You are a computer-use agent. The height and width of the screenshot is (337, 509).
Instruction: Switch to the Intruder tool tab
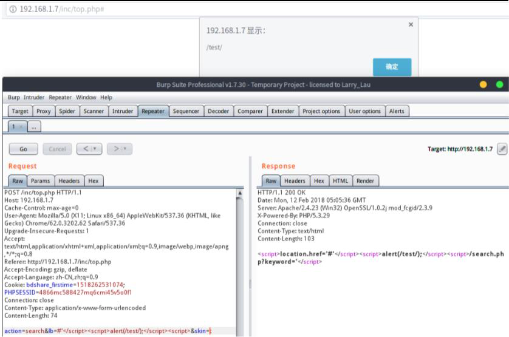click(x=123, y=111)
